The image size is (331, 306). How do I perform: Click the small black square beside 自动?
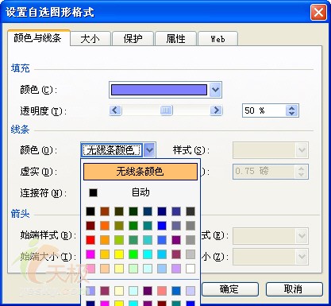(93, 192)
